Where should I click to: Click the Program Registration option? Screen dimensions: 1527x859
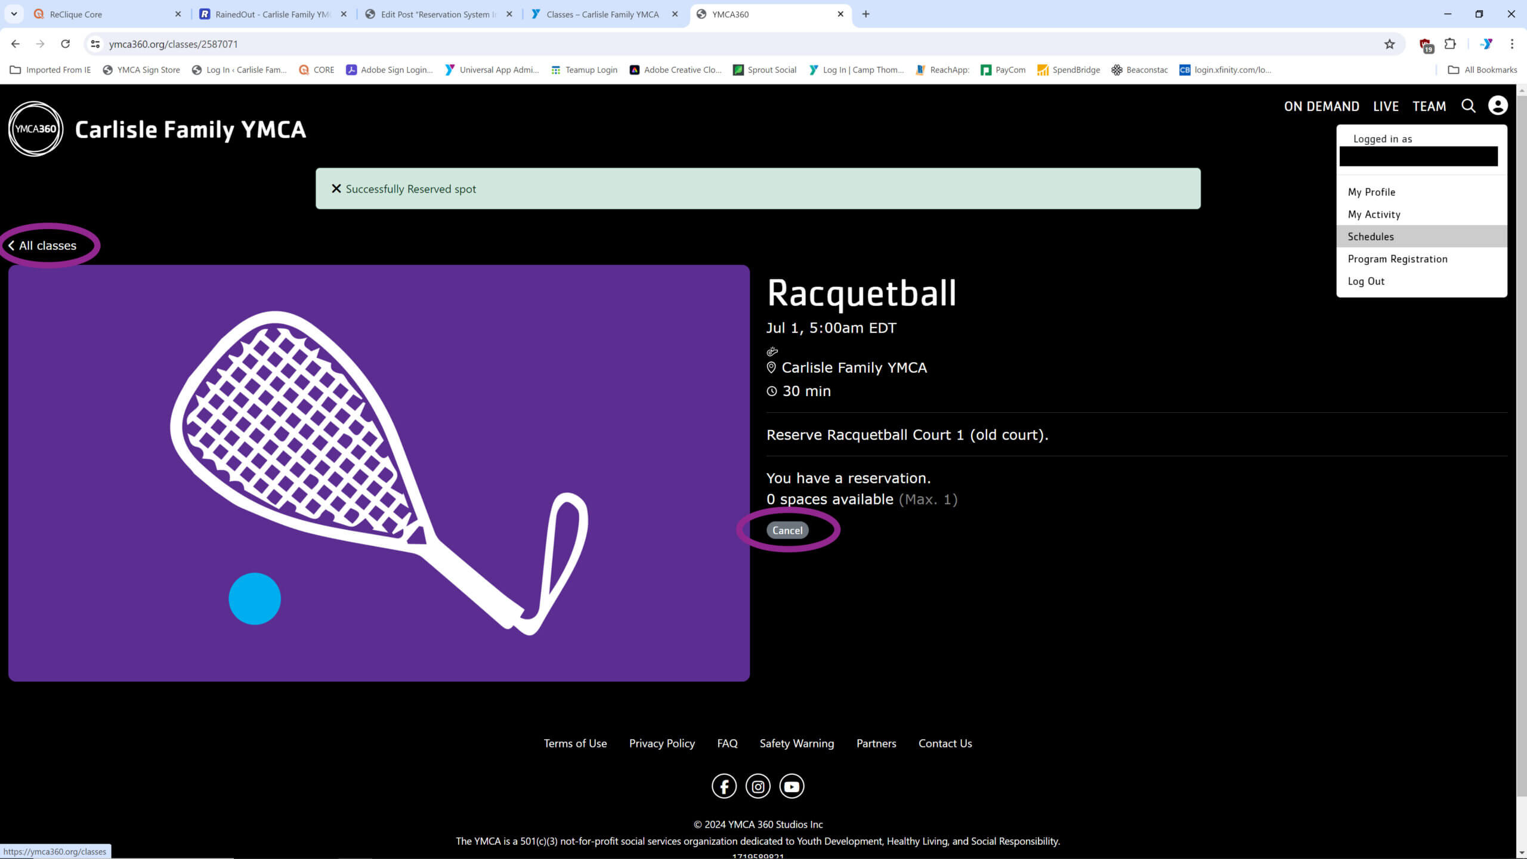point(1398,259)
